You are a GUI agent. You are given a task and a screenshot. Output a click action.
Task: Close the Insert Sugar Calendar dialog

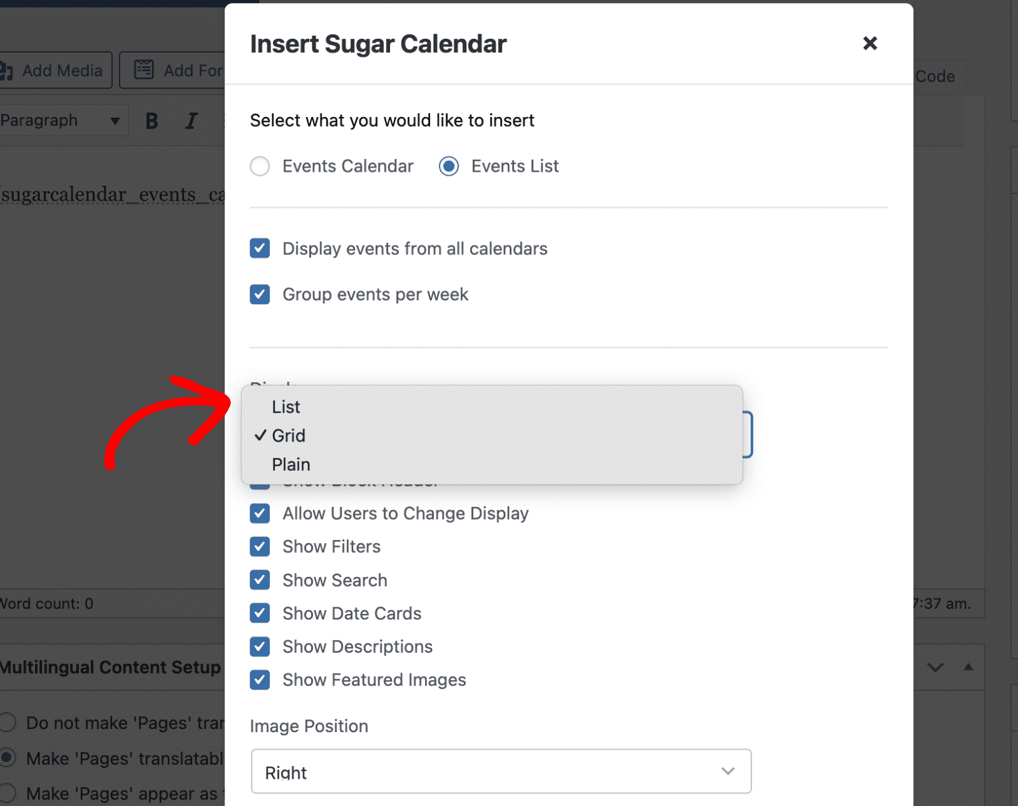pos(870,43)
